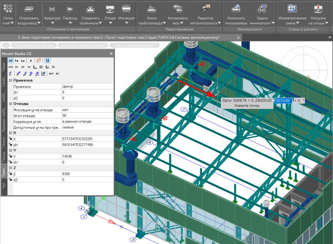Switch to the Свойс... side tab
This screenshot has width=333, height=244.
point(4,82)
